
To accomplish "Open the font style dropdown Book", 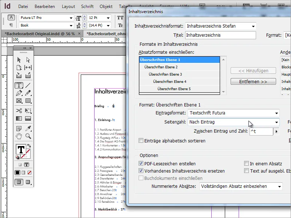I will coord(71,25).
